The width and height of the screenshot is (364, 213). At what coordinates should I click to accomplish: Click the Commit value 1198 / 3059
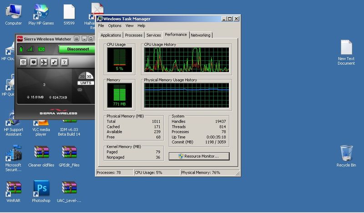(x=215, y=142)
